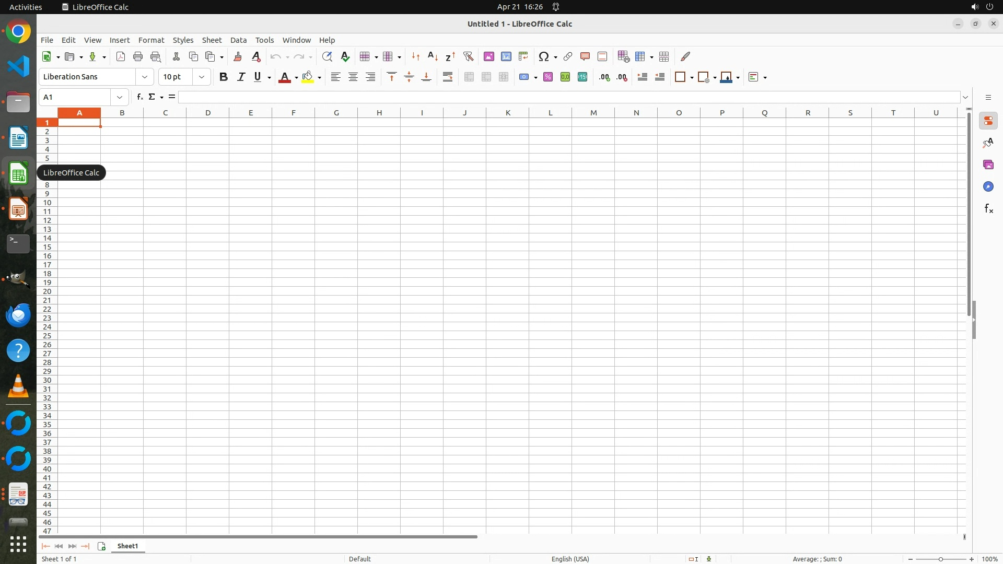The height and width of the screenshot is (564, 1003).
Task: Click into the formula input line
Action: click(568, 97)
